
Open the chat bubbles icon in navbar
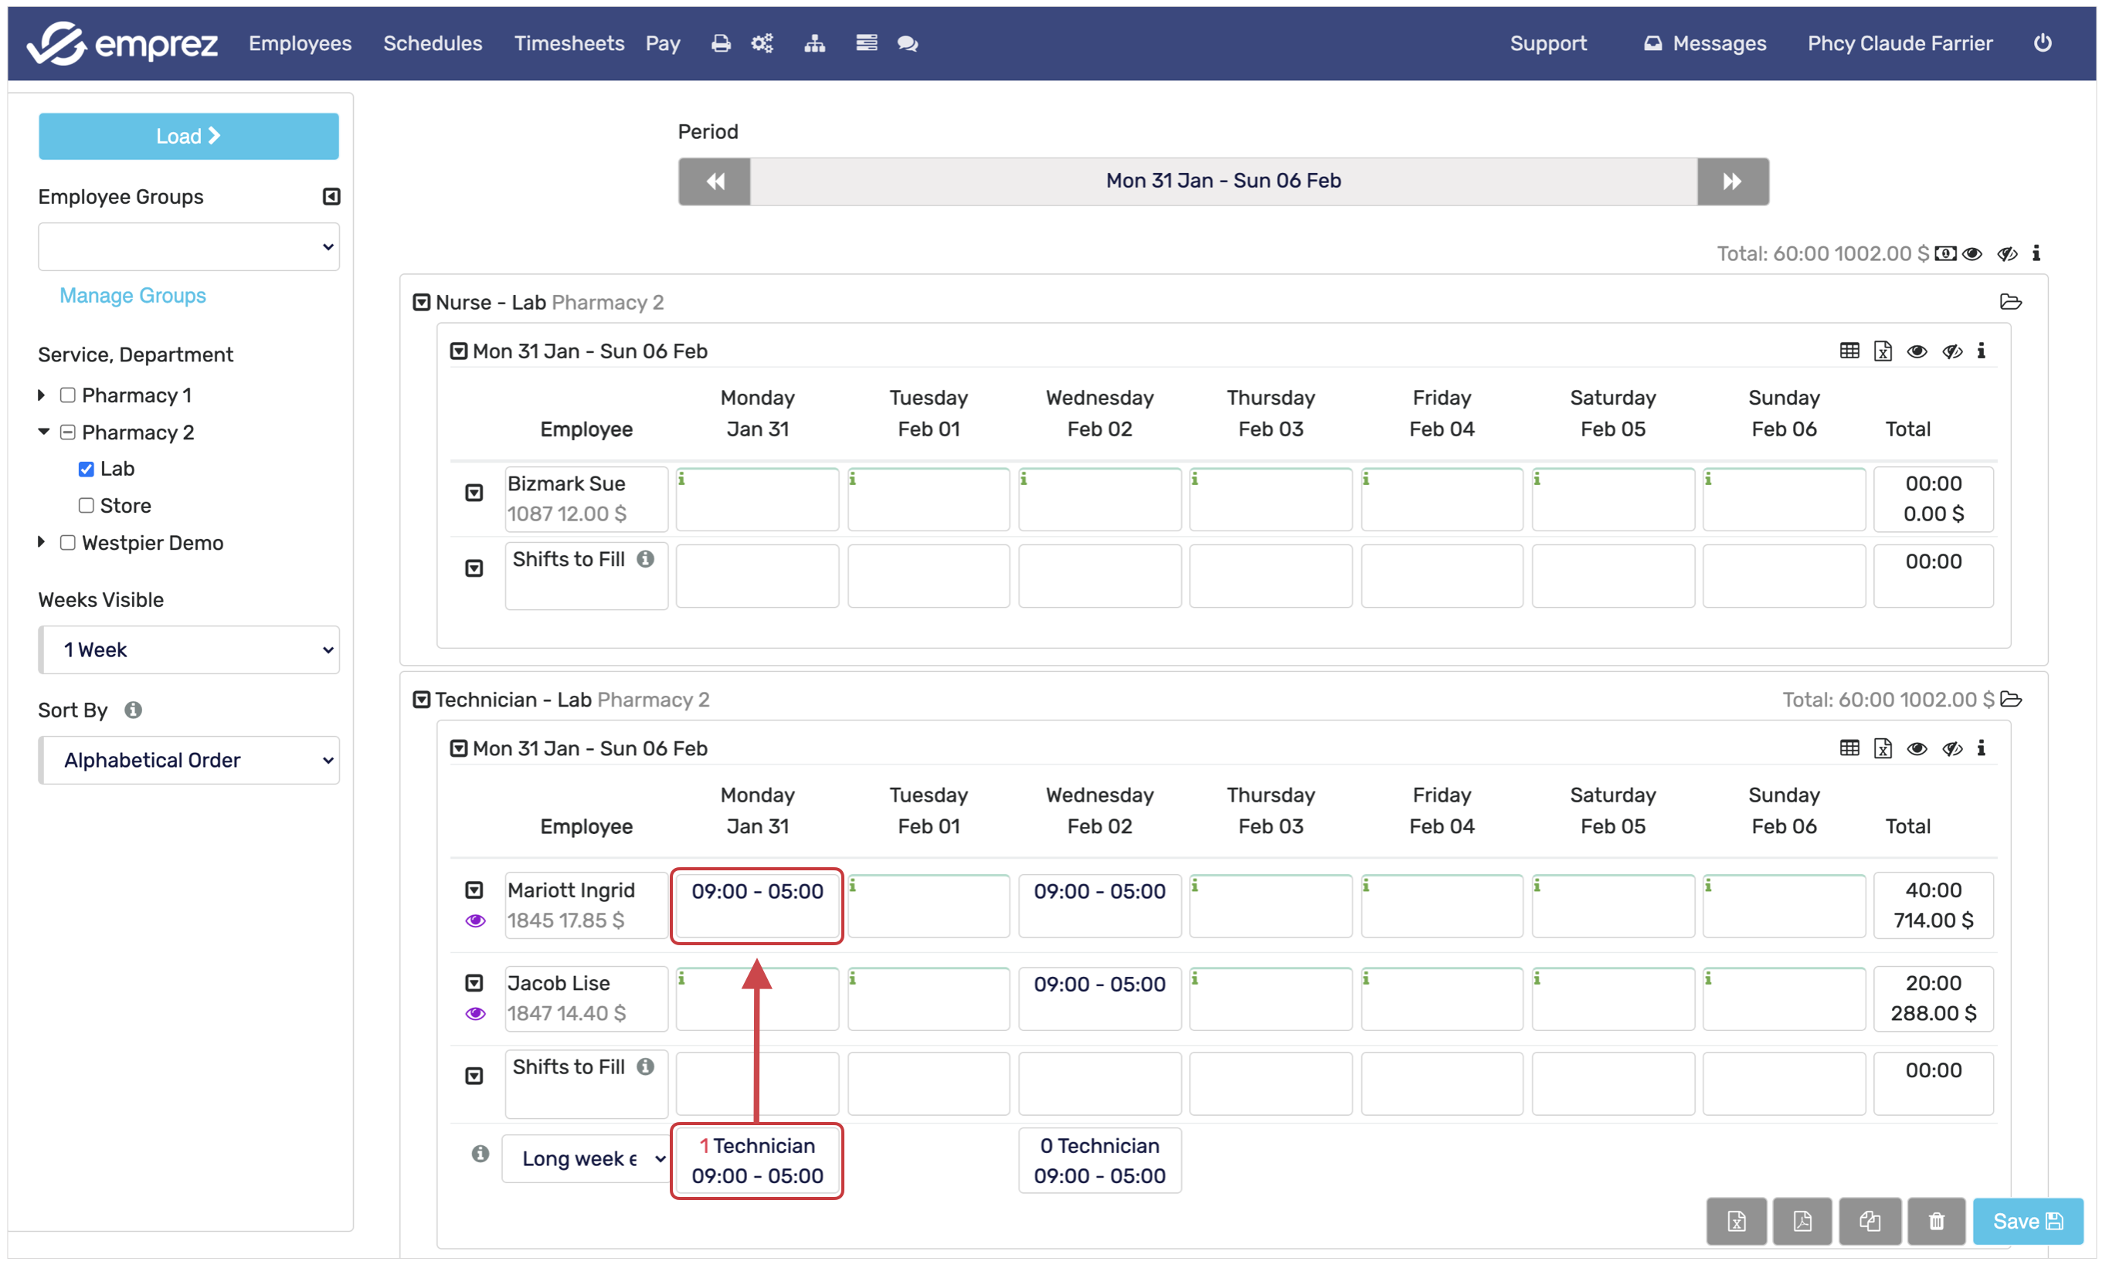[x=908, y=43]
